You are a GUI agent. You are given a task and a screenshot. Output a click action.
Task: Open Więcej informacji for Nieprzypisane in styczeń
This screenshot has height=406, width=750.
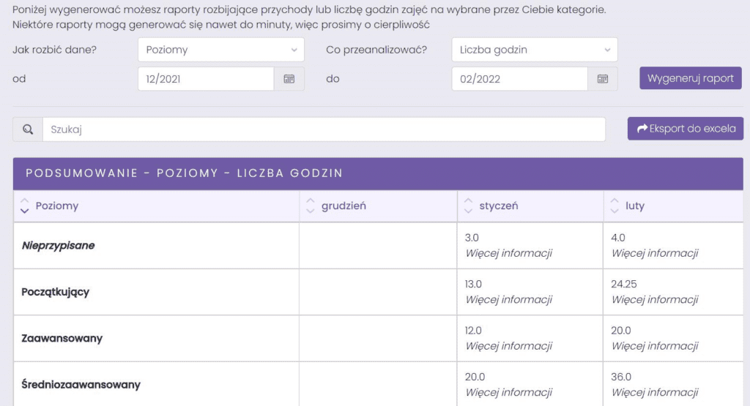(x=509, y=253)
